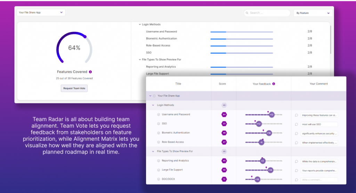
Task: Click the DOC/DOCX Write a comment field
Action: point(319,180)
